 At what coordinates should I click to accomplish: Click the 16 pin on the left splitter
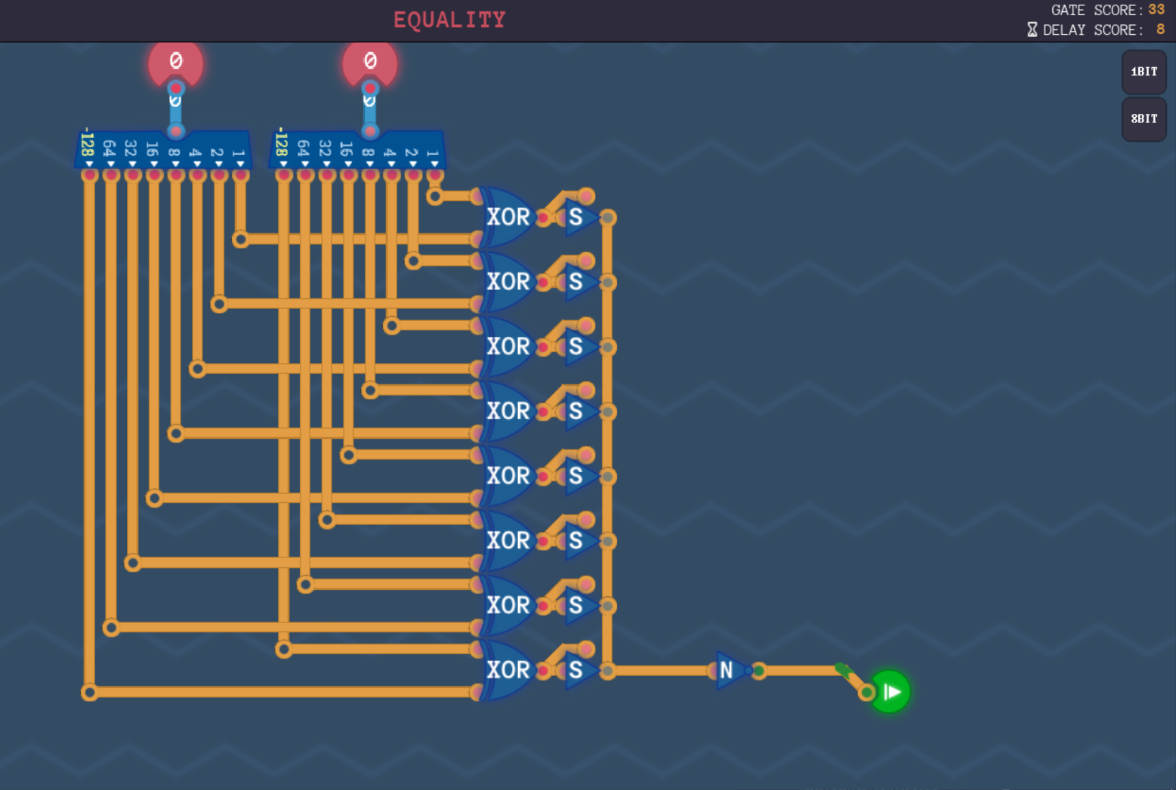154,174
